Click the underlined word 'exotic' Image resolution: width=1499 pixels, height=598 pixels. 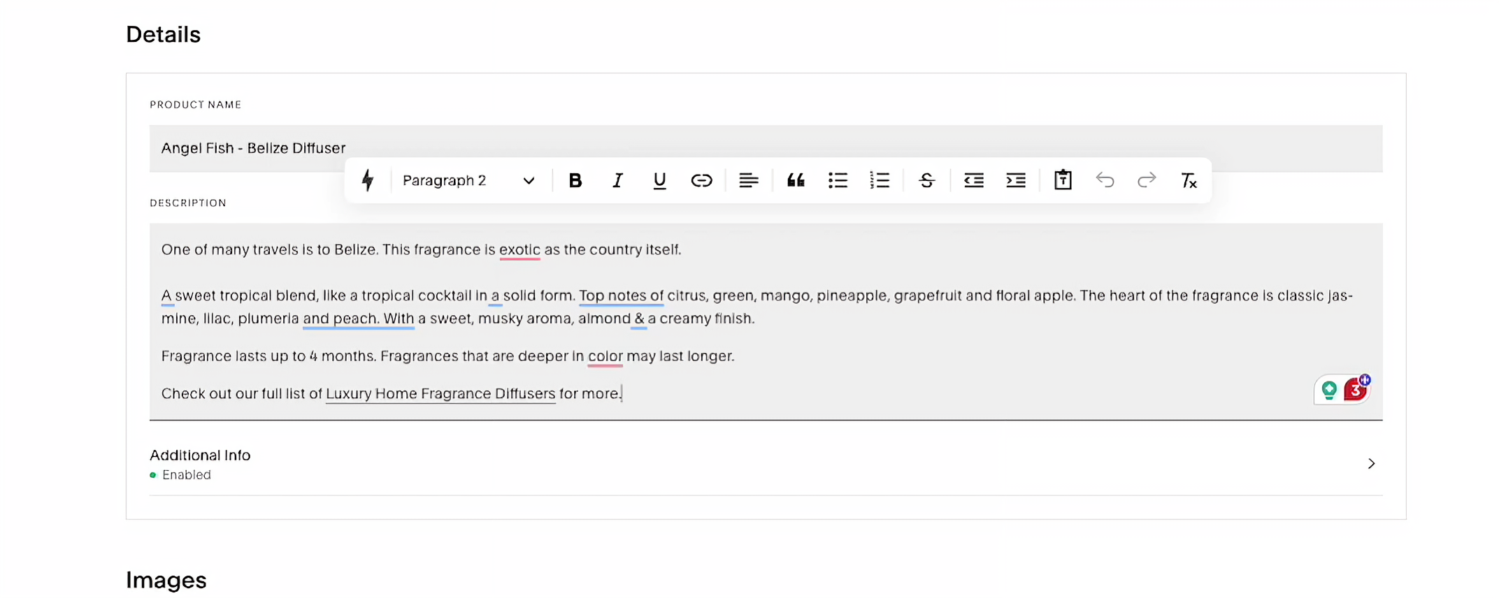tap(519, 249)
